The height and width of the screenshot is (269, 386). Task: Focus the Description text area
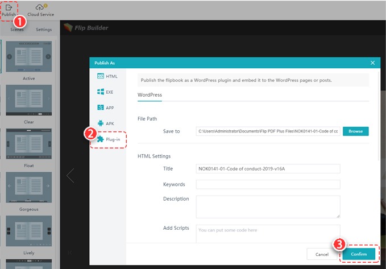(268, 207)
